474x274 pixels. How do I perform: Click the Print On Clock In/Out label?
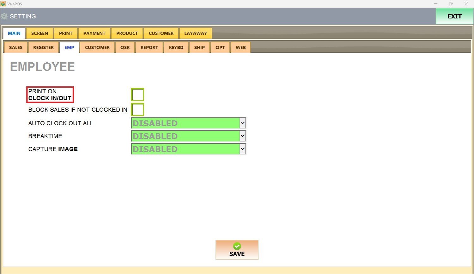pos(50,95)
